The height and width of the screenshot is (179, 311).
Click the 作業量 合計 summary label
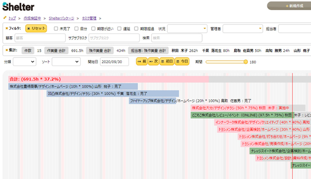56,50
